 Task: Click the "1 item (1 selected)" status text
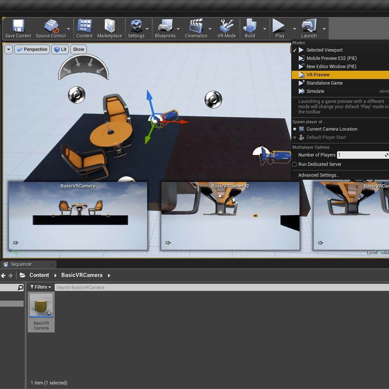(x=49, y=383)
